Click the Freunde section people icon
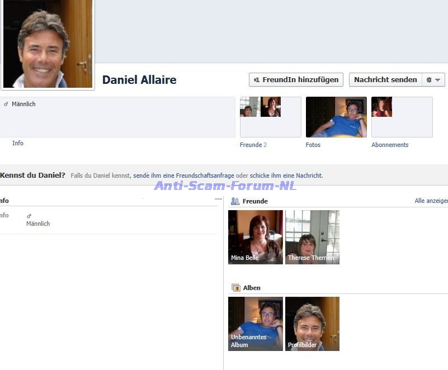Image resolution: width=448 pixels, height=370 pixels. point(235,201)
